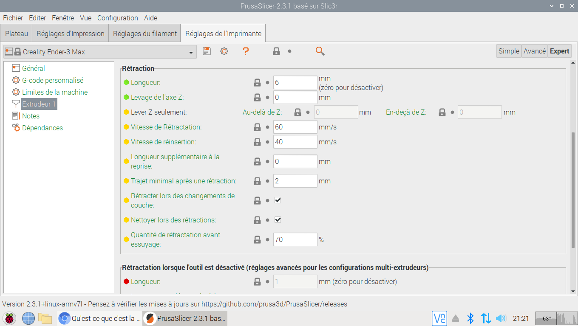Click the volume speaker tray icon

501,318
